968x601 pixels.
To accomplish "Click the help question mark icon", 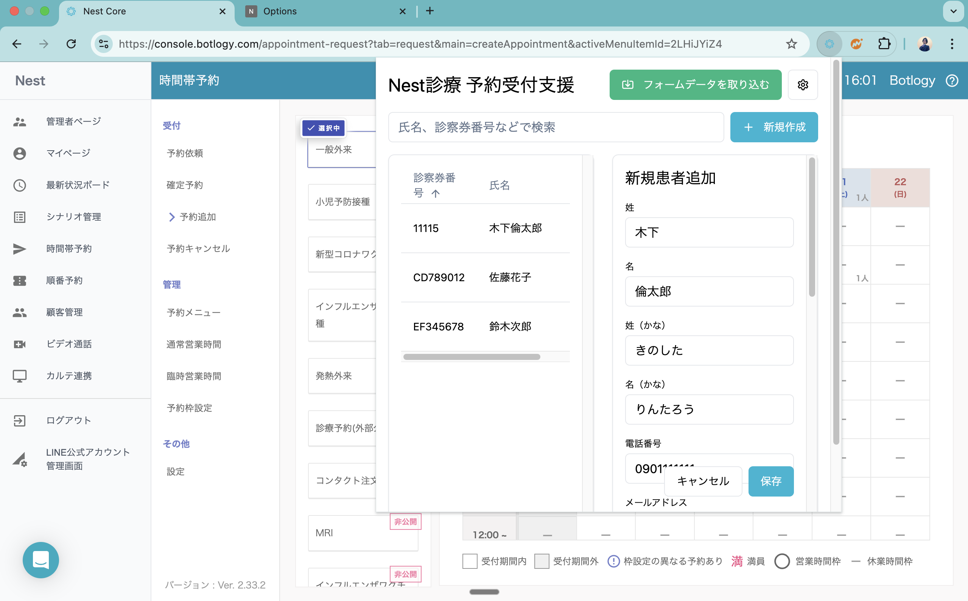I will pos(952,81).
